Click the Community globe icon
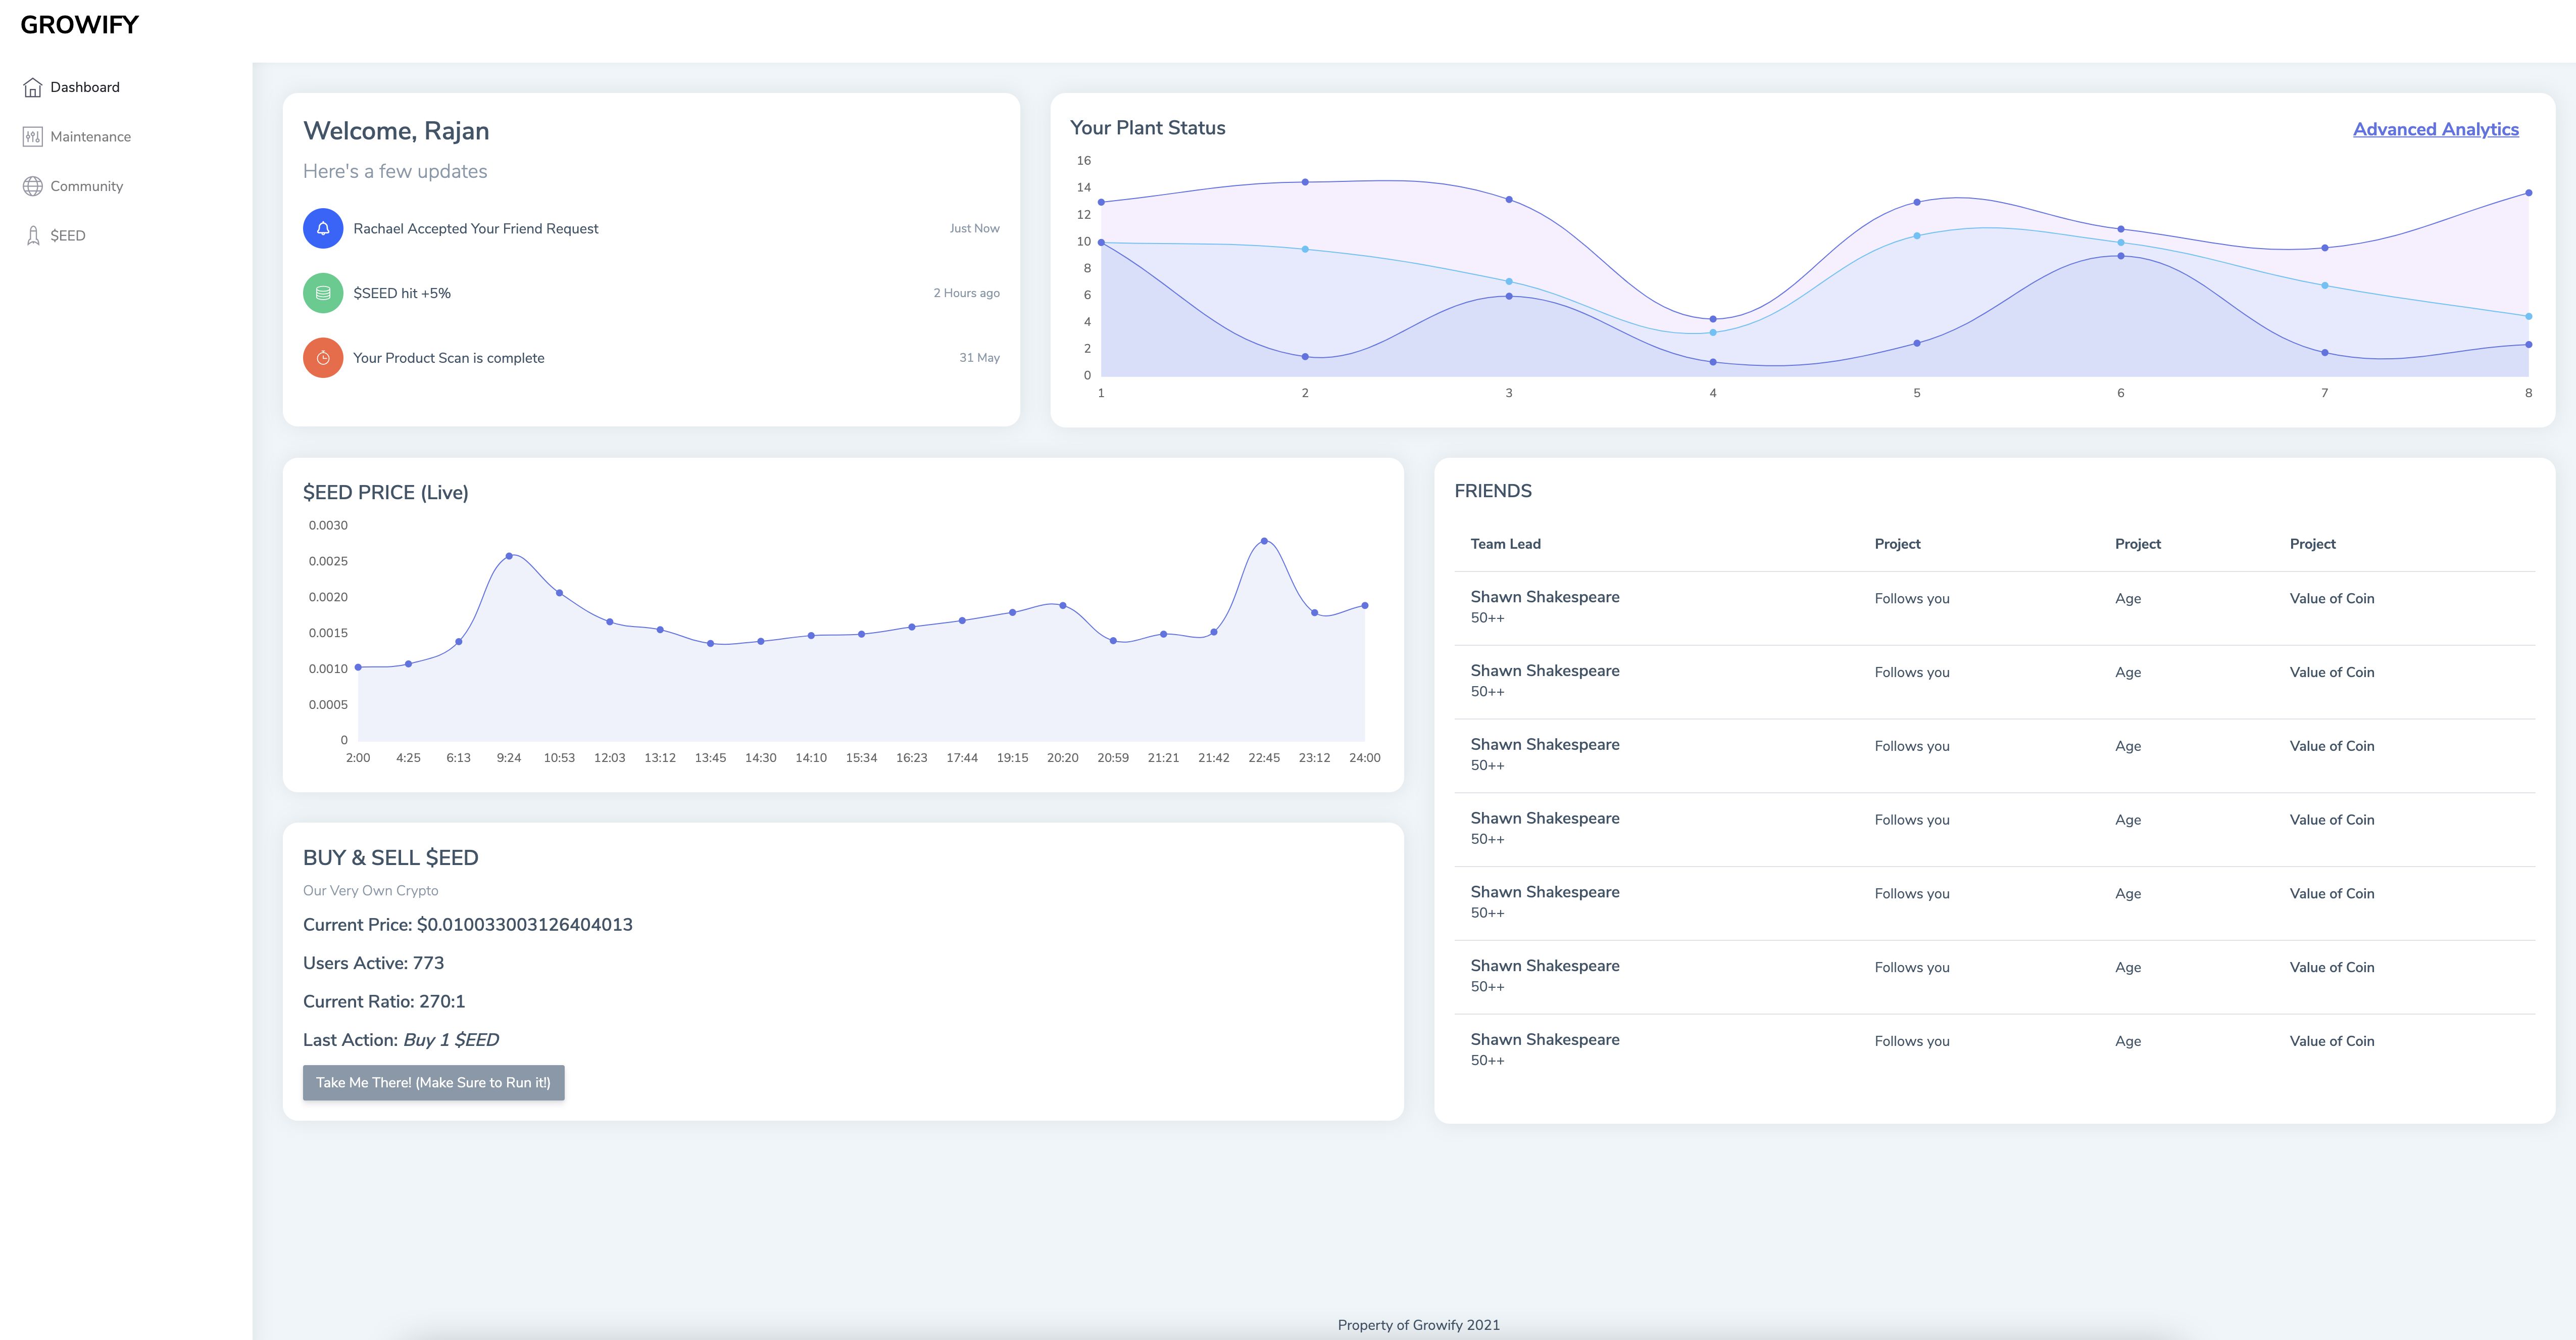 click(x=32, y=186)
